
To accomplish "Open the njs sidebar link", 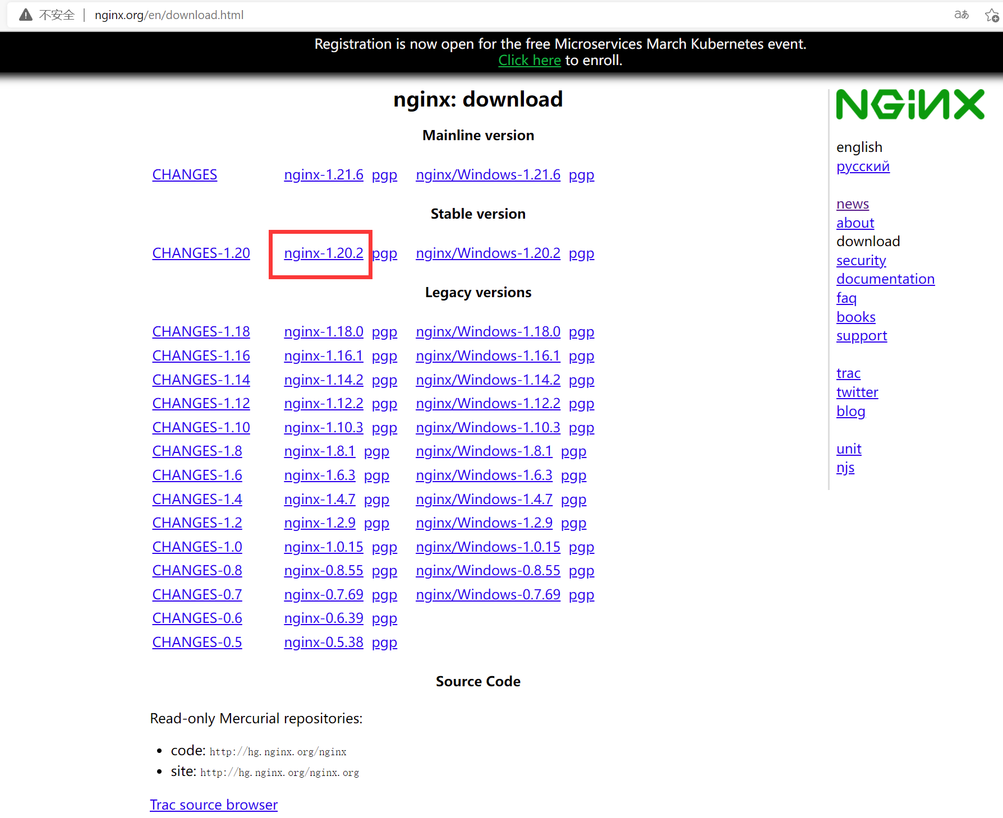I will pyautogui.click(x=846, y=467).
